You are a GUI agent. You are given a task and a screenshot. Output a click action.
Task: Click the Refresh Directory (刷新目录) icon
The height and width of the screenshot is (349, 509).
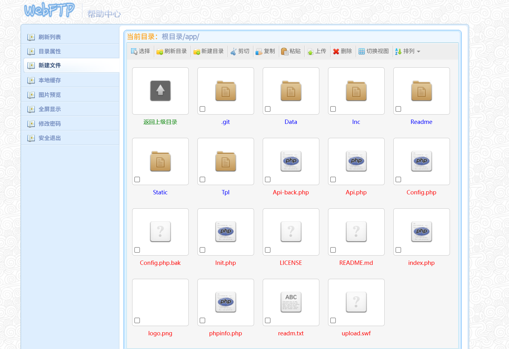160,52
